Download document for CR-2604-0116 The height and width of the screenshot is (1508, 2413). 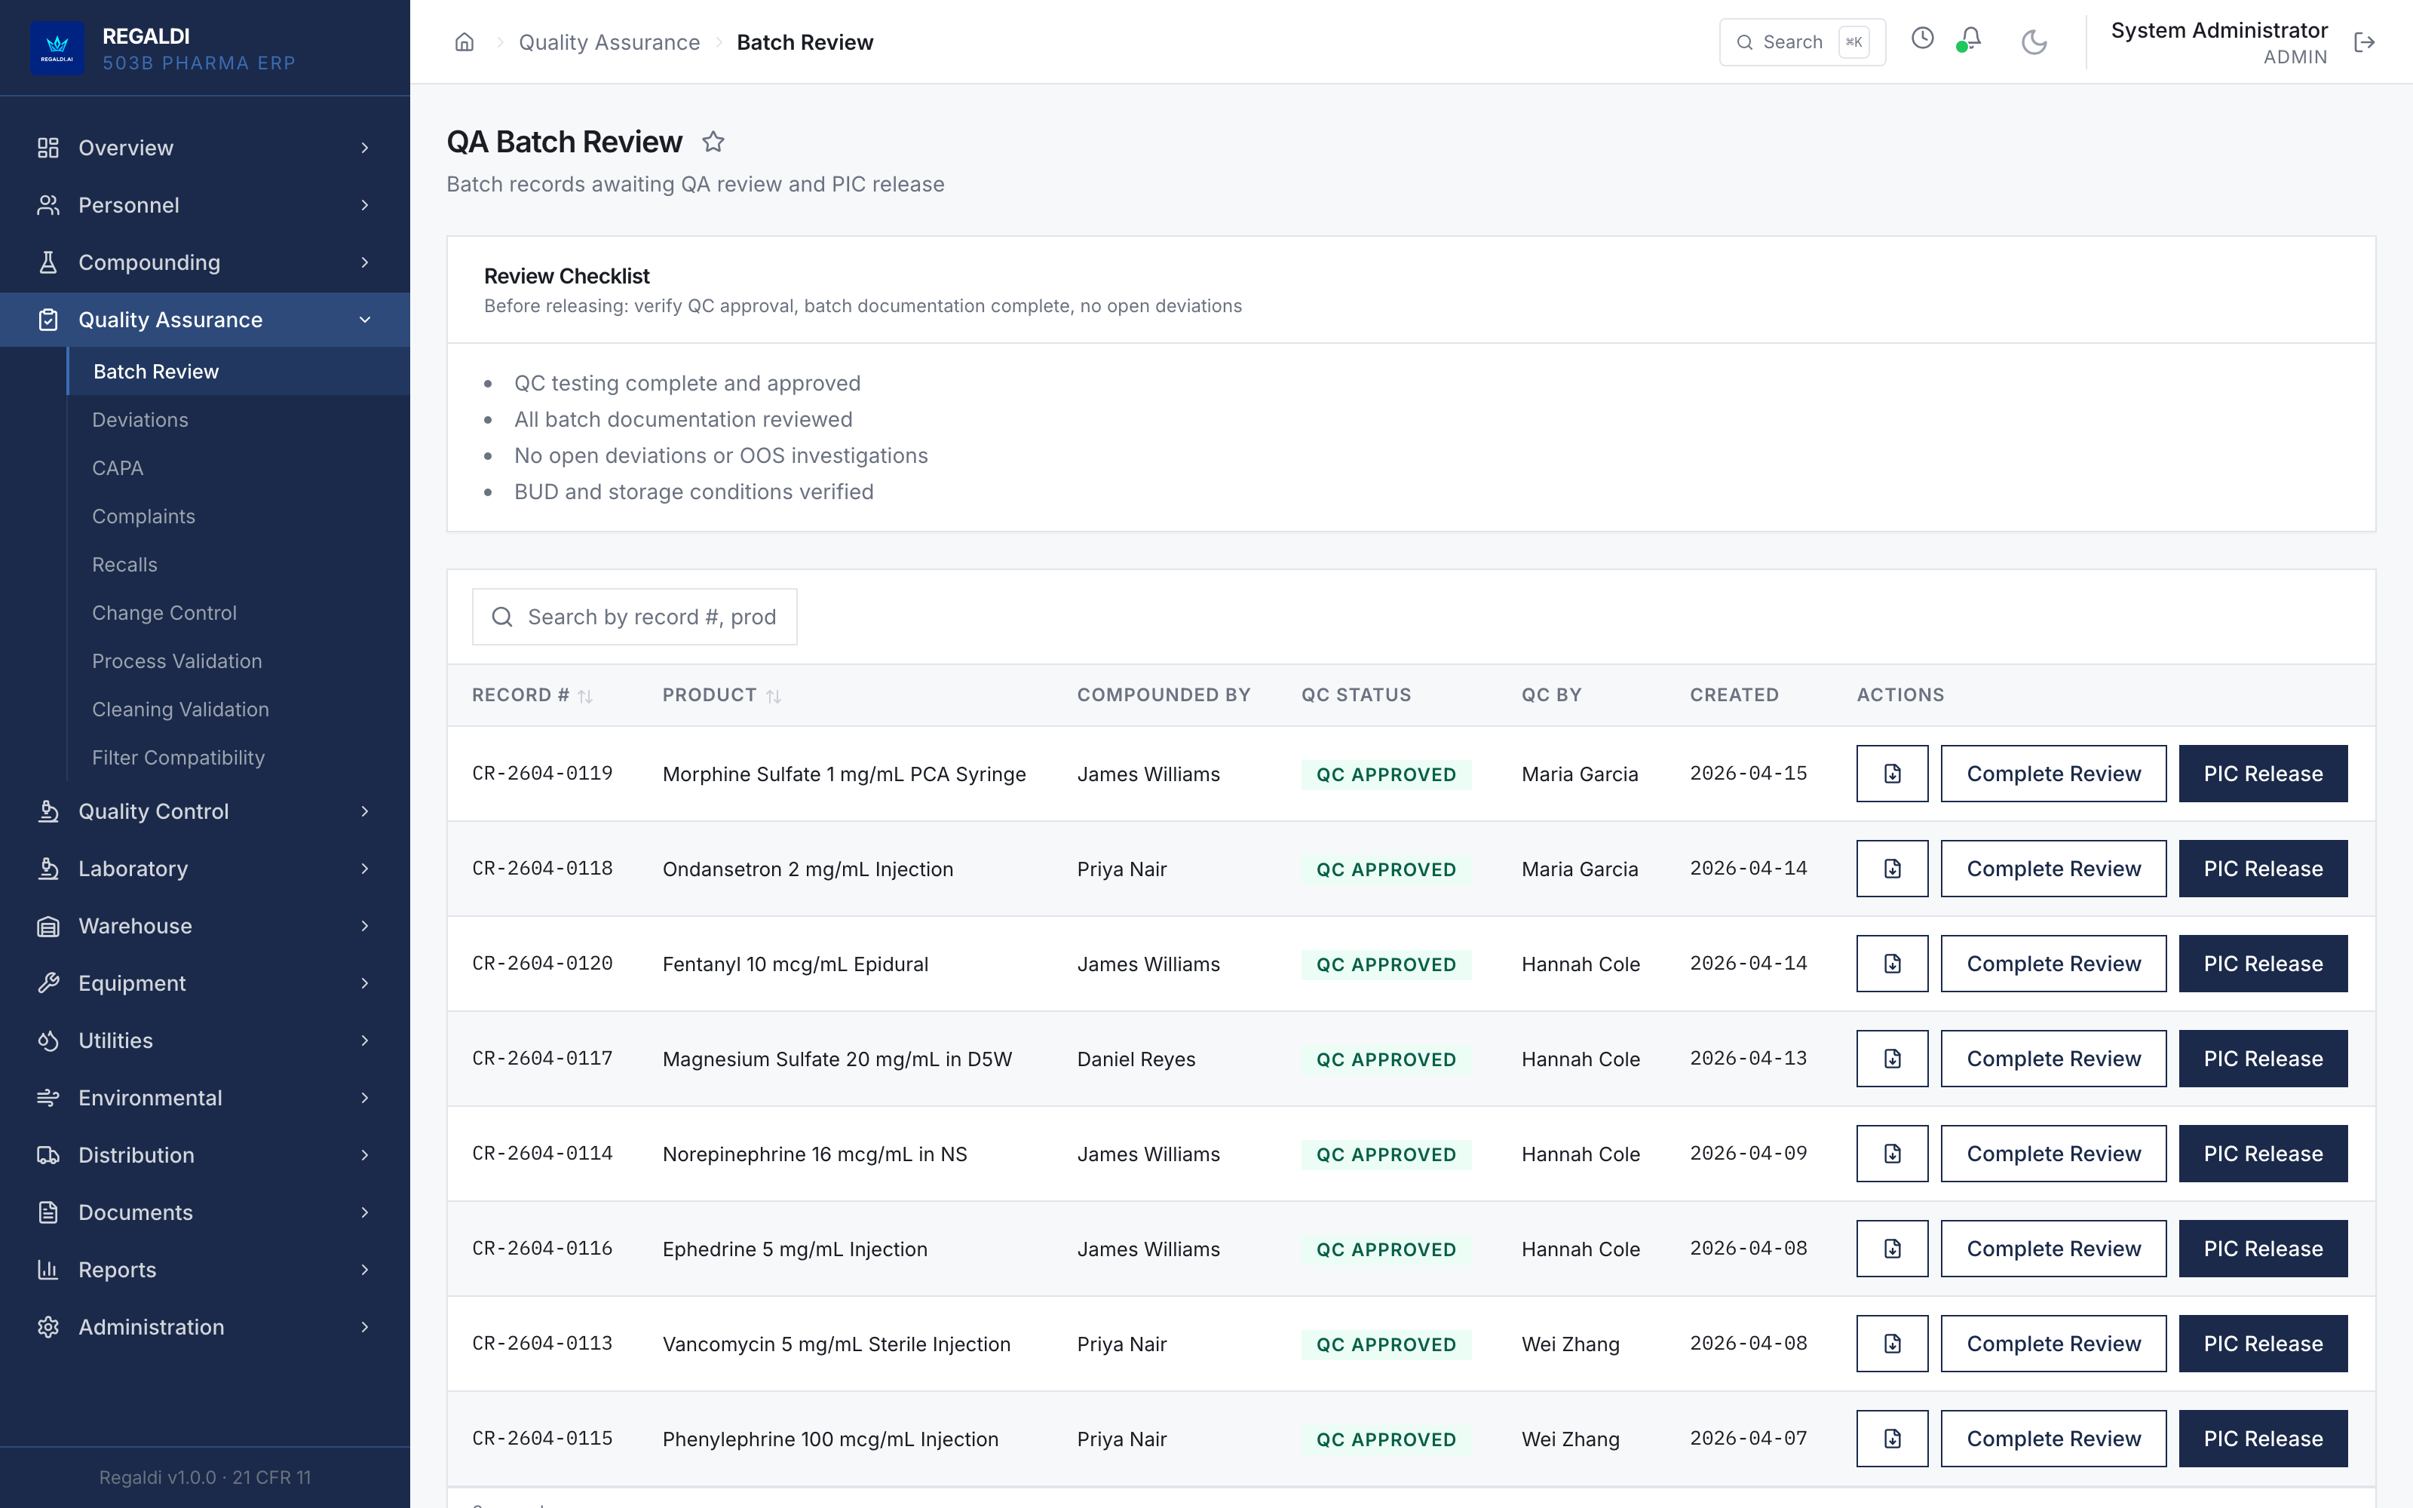tap(1891, 1249)
